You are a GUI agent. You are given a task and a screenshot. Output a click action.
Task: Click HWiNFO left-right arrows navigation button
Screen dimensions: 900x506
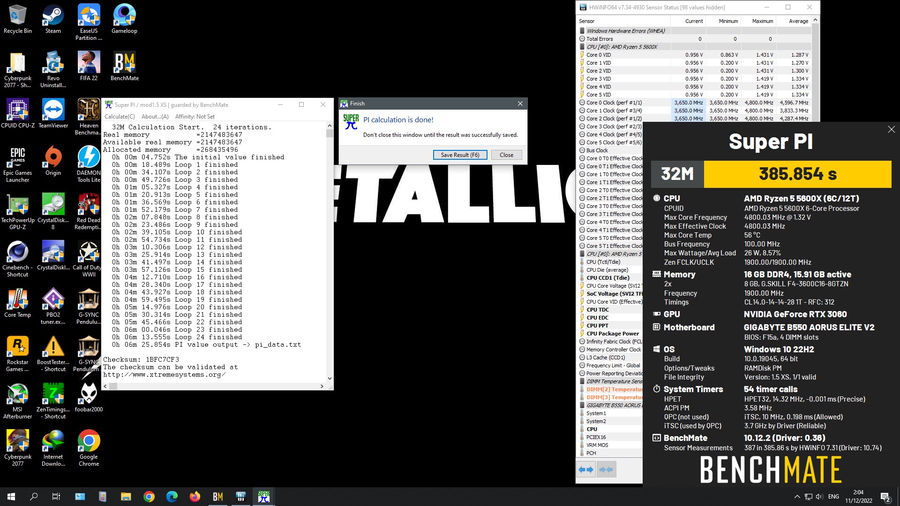(585, 469)
